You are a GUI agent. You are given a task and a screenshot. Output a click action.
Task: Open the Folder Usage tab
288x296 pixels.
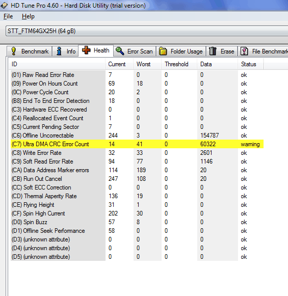(181, 51)
